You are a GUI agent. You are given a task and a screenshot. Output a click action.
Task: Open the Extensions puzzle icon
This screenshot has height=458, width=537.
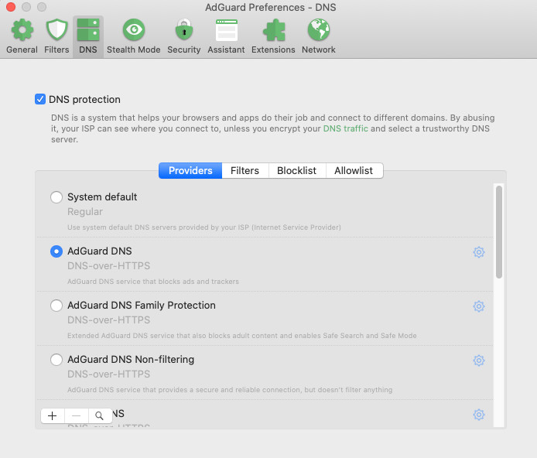(x=273, y=30)
